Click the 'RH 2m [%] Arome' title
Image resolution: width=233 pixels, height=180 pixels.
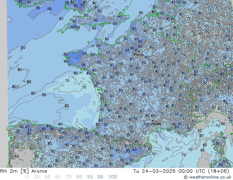(24, 171)
